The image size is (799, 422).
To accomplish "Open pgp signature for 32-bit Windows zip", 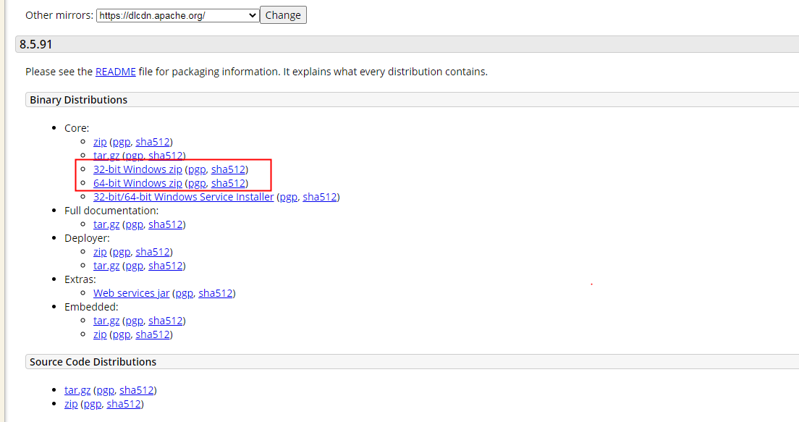I will (197, 169).
